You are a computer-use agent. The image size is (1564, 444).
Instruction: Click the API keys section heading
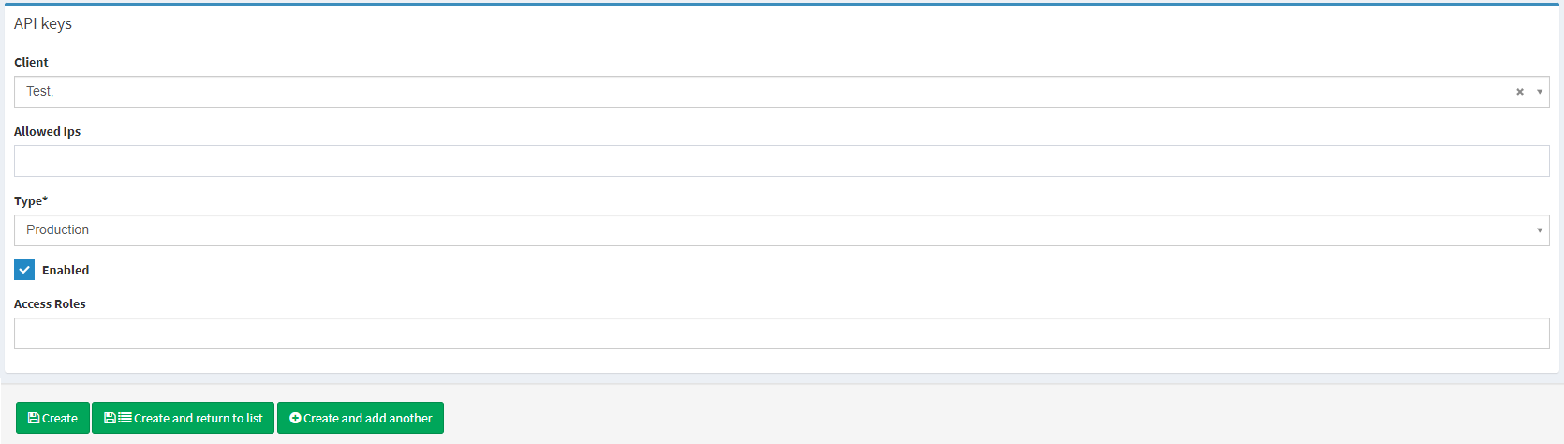tap(43, 24)
